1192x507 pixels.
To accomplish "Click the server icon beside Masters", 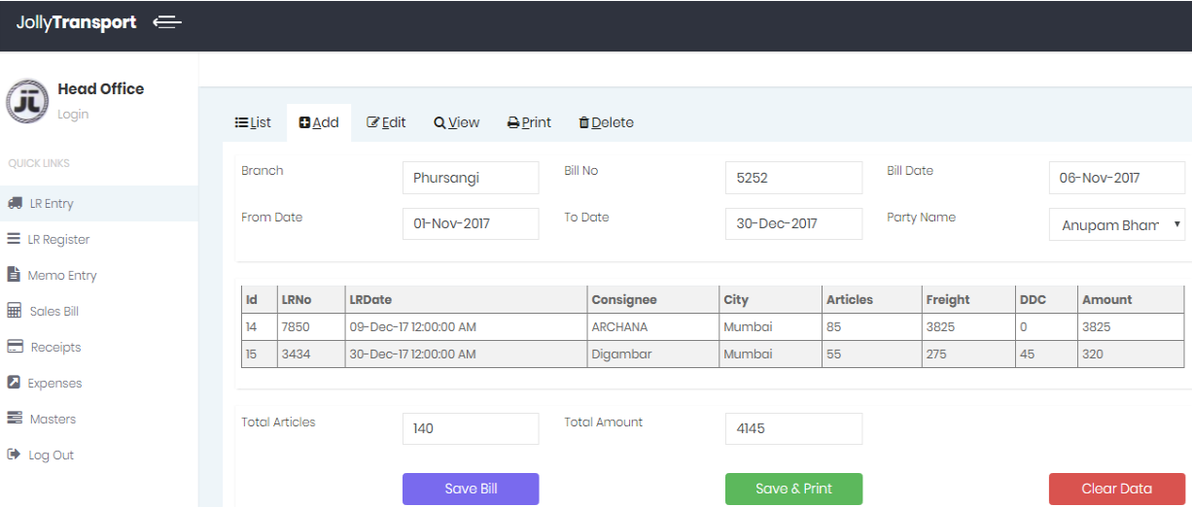I will tap(15, 418).
